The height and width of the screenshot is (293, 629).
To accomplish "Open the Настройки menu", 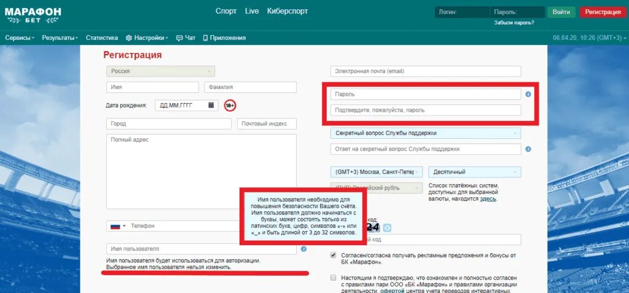I will click(x=147, y=38).
